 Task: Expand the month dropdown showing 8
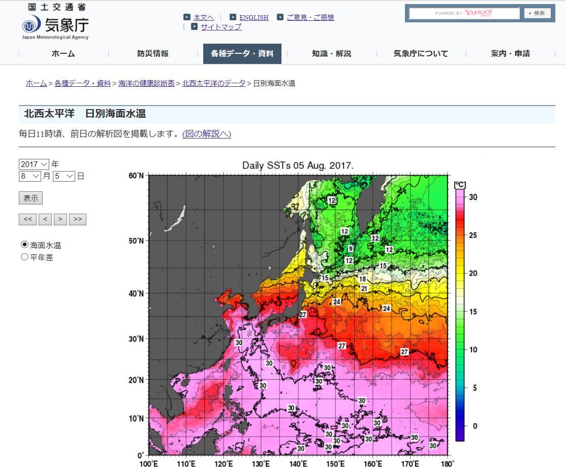point(29,176)
